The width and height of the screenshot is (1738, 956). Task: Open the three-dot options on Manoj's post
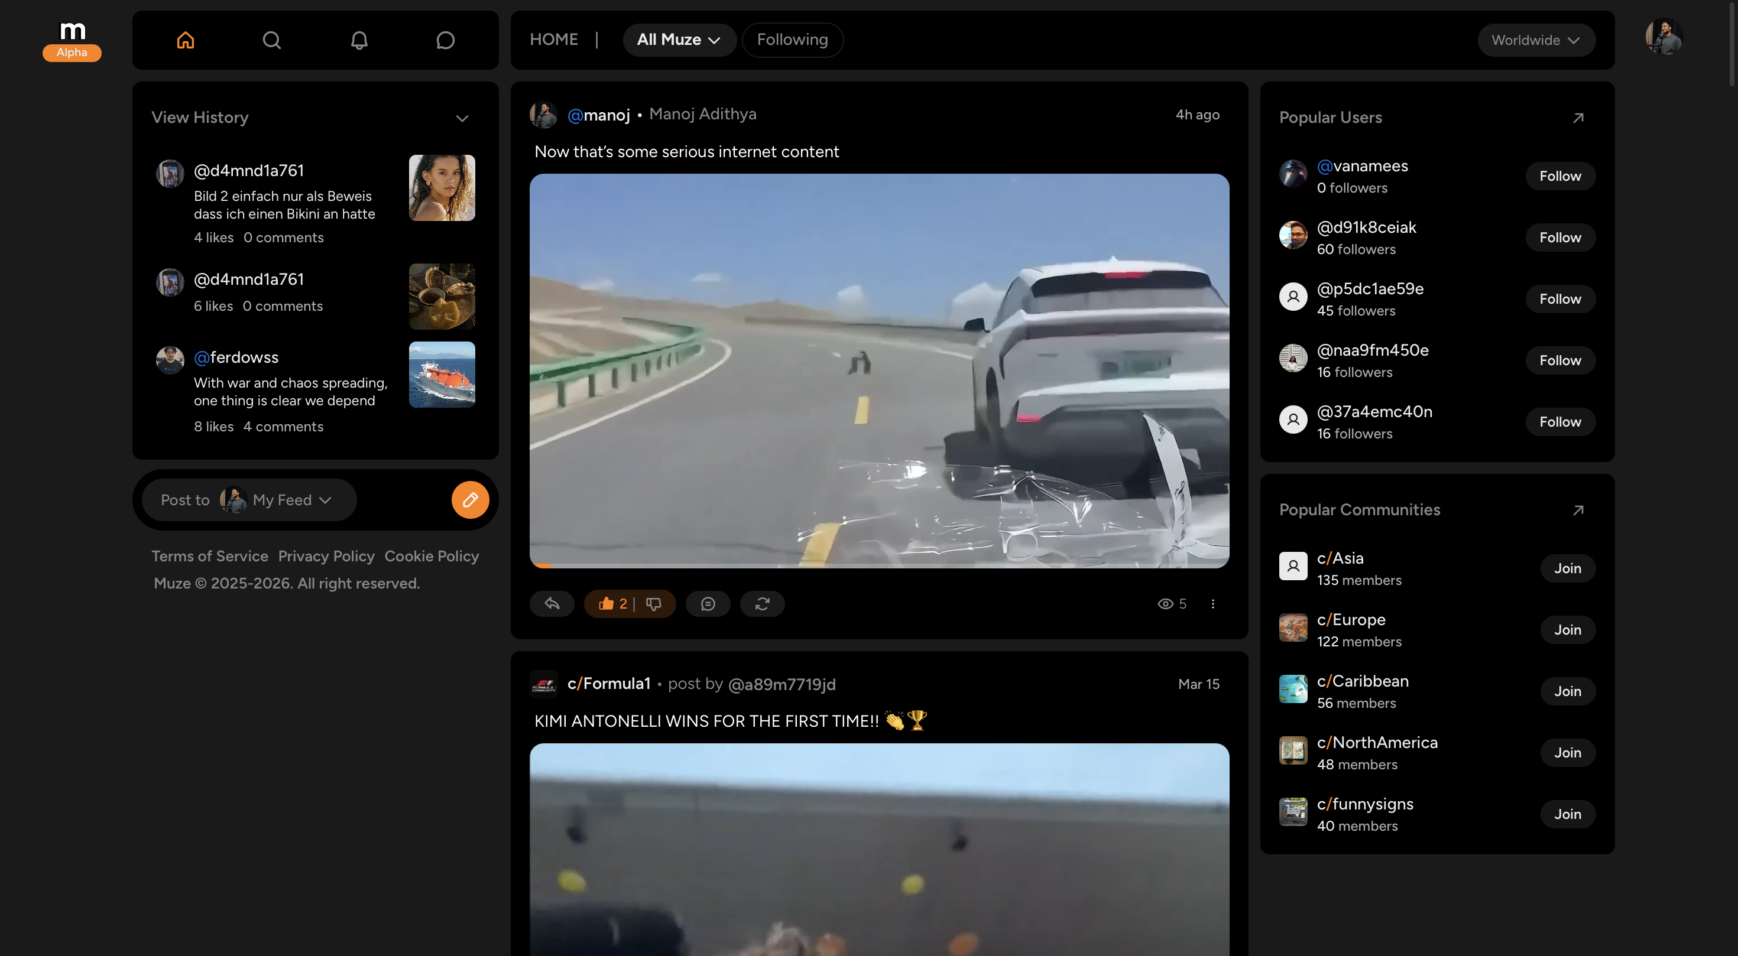1213,603
